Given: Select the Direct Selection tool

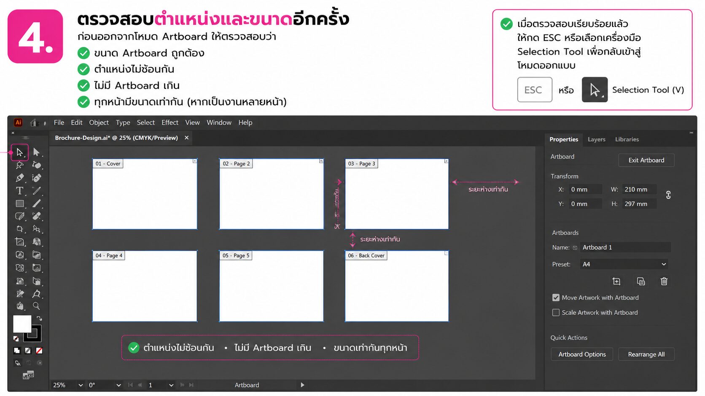Looking at the screenshot, I should point(36,152).
